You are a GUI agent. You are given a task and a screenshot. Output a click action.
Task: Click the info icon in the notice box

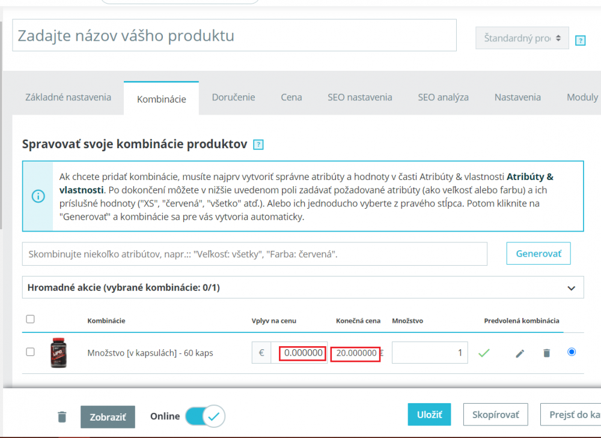coord(38,196)
